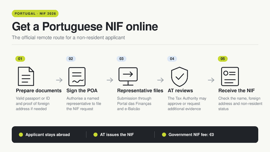Click the AT issues the NIF label

(x=117, y=135)
